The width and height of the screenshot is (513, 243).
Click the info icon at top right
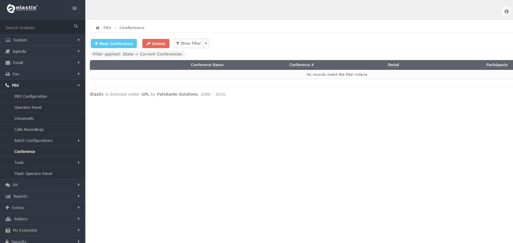[x=506, y=12]
